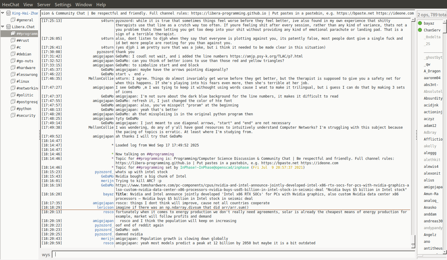Click the wys nickname button
447x260 pixels.
click(x=46, y=255)
